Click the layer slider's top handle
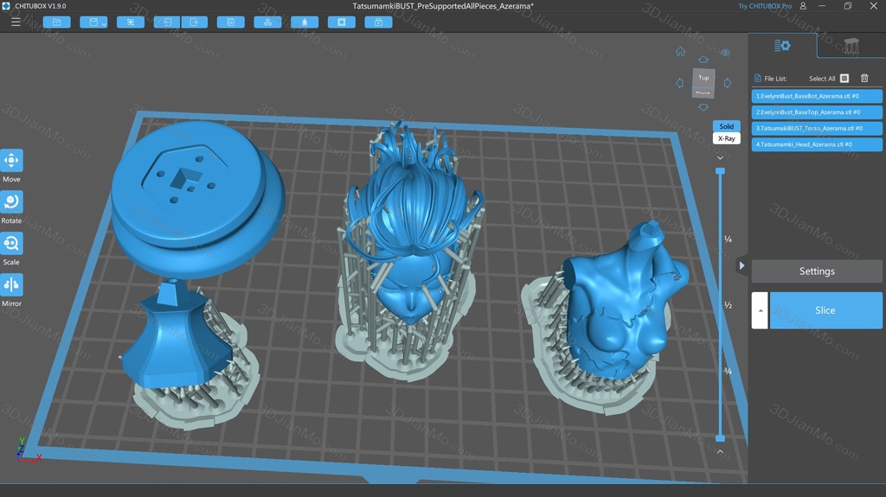The width and height of the screenshot is (886, 497). click(x=720, y=171)
